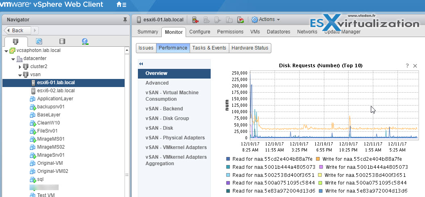Open the Configure tab
Image resolution: width=425 pixels, height=197 pixels.
(200, 32)
